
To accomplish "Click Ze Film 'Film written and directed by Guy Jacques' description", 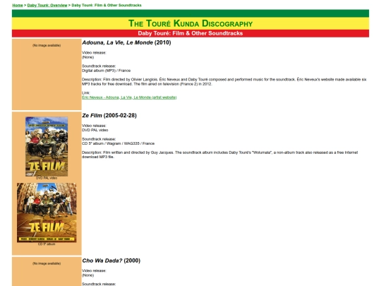I will click(220, 155).
